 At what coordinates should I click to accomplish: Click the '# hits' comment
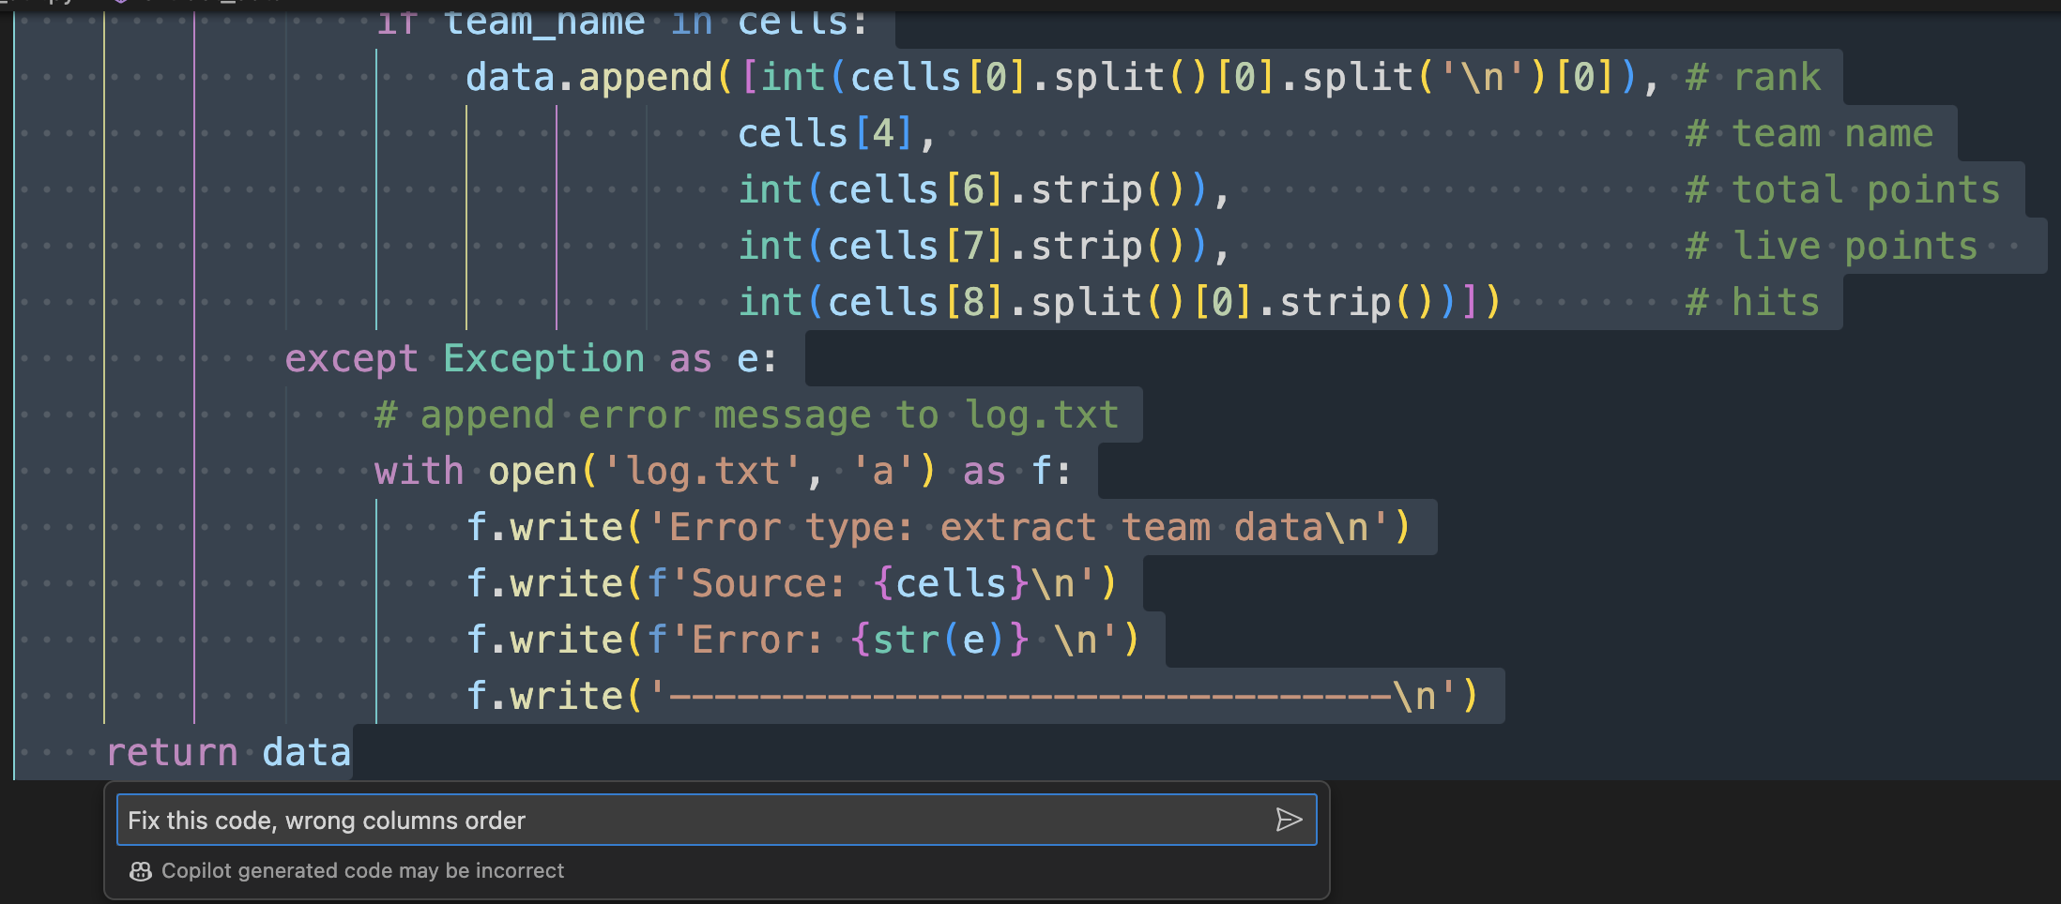pyautogui.click(x=1752, y=303)
